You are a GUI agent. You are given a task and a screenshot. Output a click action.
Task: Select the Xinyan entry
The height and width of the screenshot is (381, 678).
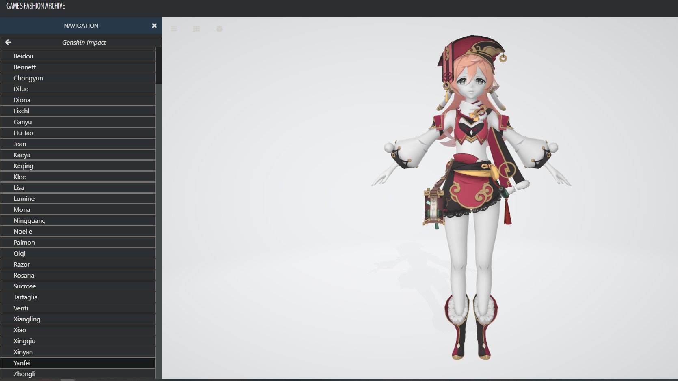click(x=78, y=352)
